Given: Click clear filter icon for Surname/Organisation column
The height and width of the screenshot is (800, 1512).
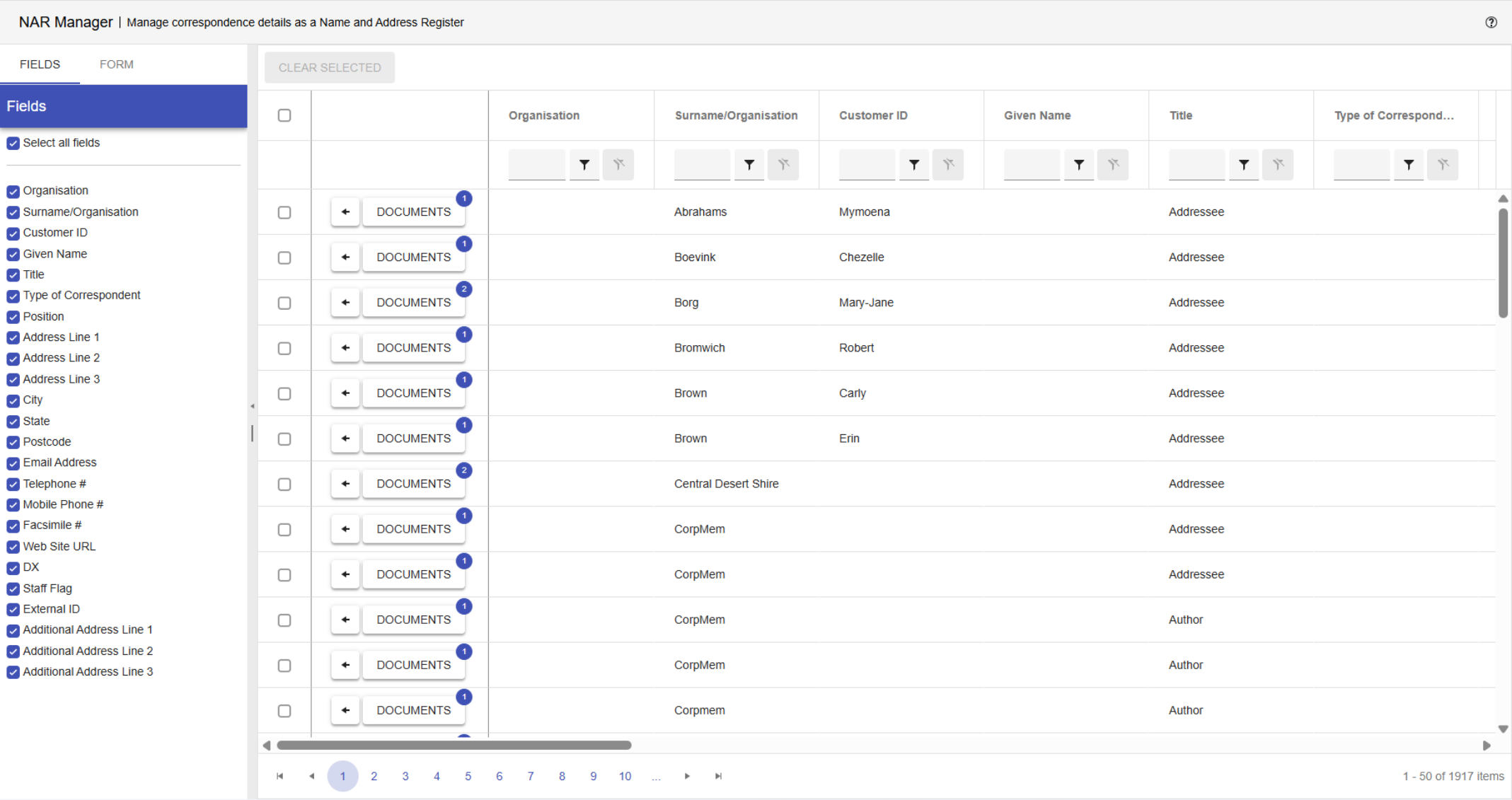Looking at the screenshot, I should (x=783, y=165).
